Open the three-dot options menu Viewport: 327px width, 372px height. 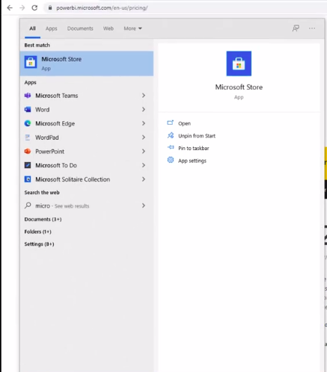point(312,28)
